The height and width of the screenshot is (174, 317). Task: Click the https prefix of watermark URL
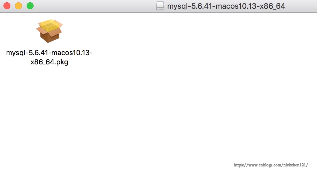(x=239, y=165)
